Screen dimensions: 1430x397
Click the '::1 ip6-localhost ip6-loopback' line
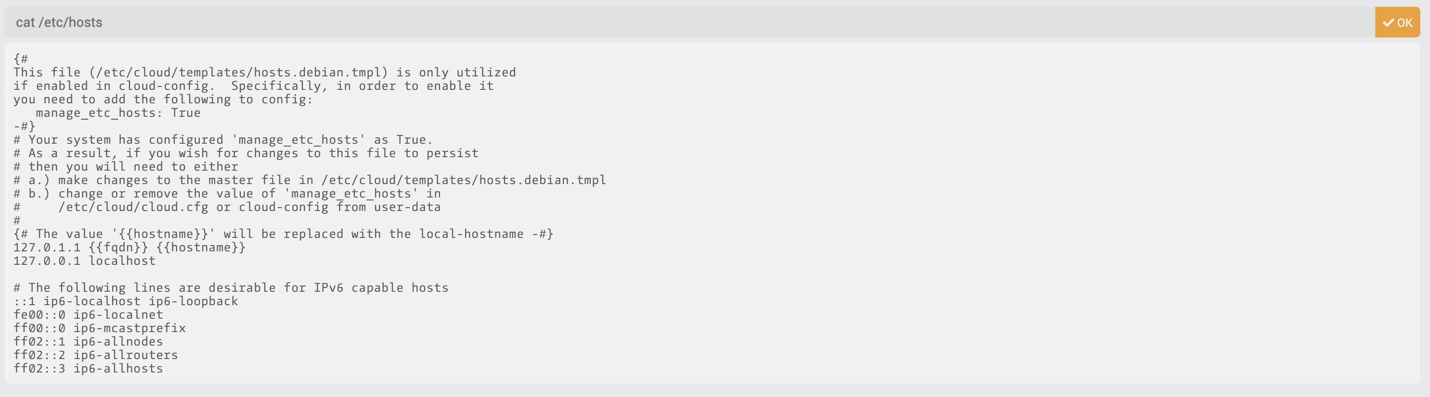click(x=126, y=302)
